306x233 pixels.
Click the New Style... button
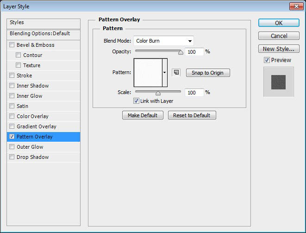279,49
